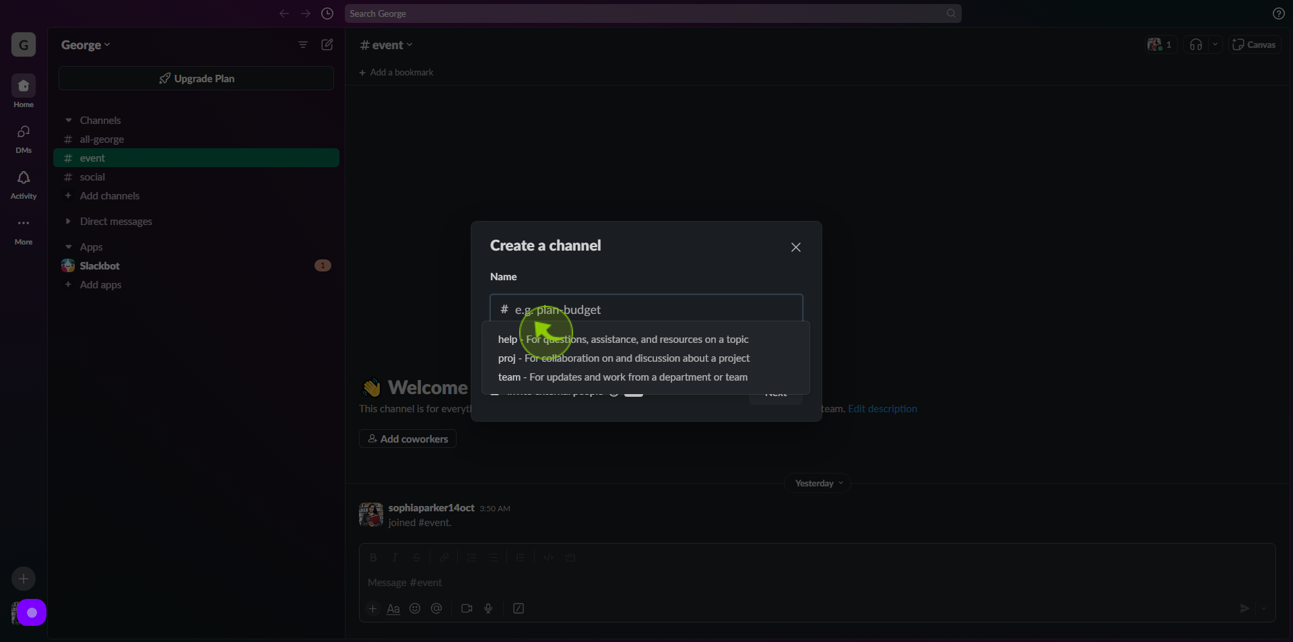Screen dimensions: 1293x642
Task: Open the social channel
Action: click(x=196, y=177)
